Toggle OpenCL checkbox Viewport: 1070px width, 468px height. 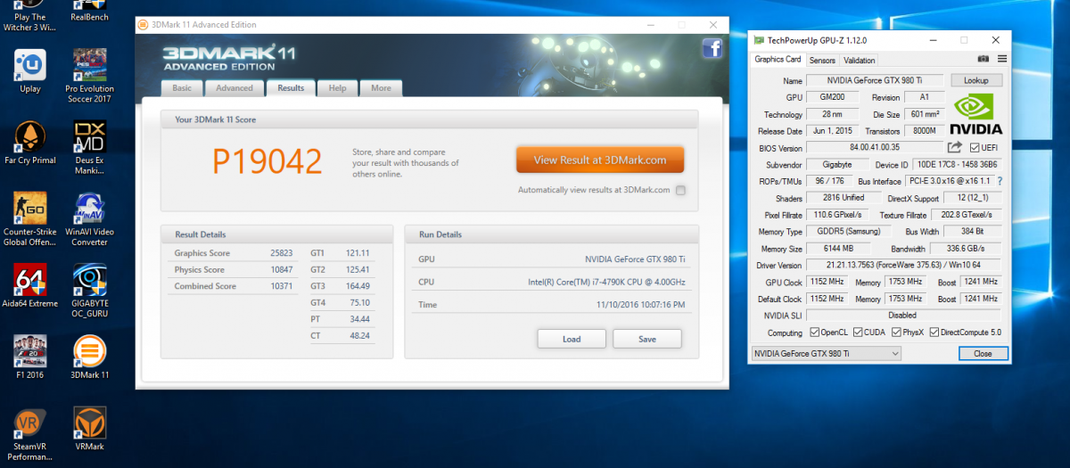click(x=815, y=333)
